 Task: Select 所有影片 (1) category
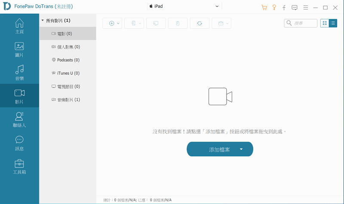58,21
